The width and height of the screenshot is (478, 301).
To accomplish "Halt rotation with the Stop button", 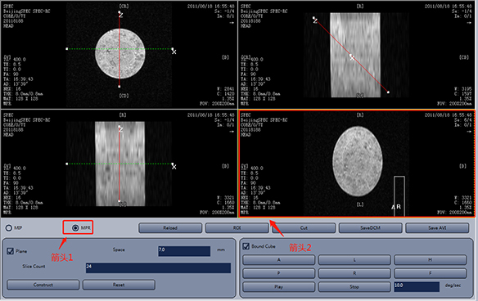I will click(354, 286).
